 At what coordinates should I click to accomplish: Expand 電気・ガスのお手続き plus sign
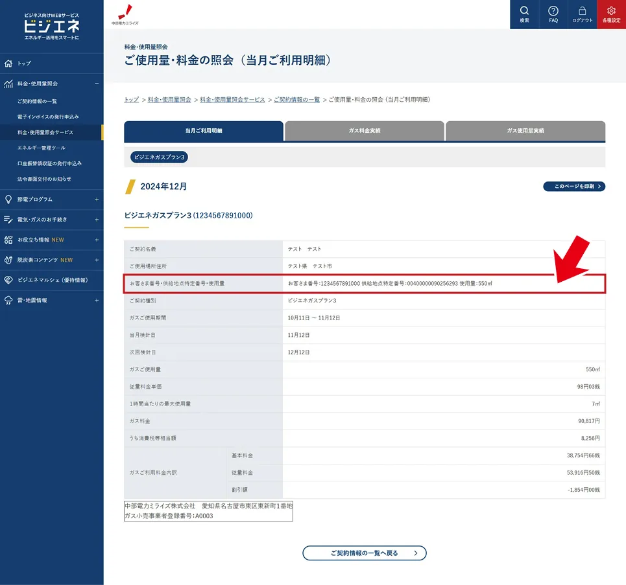tap(97, 220)
